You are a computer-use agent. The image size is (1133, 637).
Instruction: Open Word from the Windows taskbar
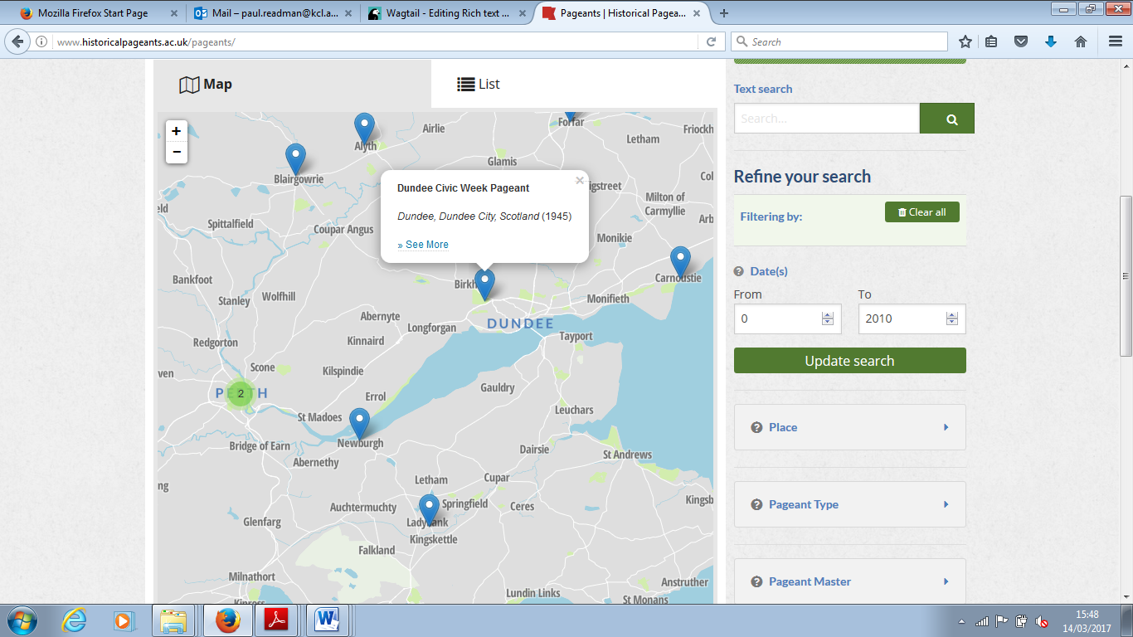328,620
